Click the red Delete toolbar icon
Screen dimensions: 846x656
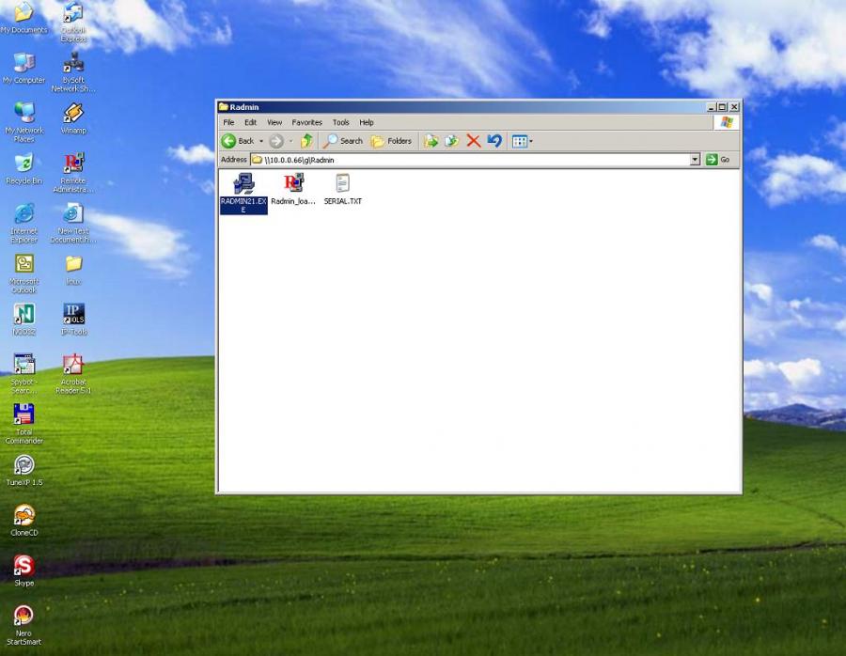473,141
